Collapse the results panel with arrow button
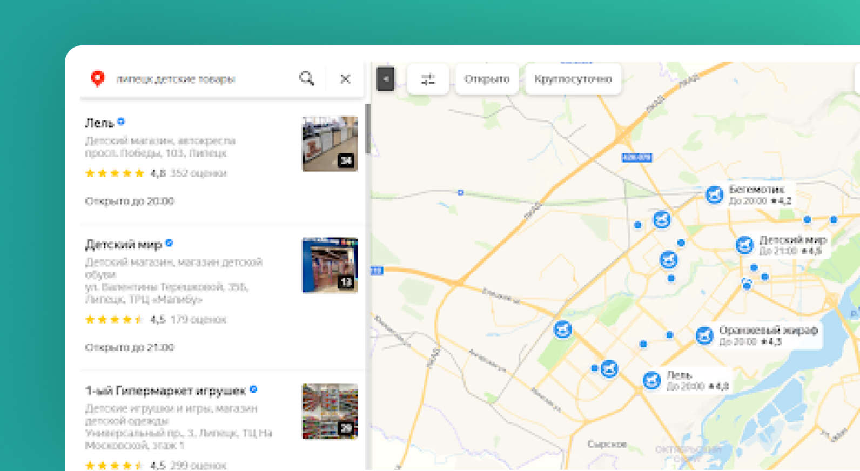This screenshot has height=471, width=860. pyautogui.click(x=385, y=79)
